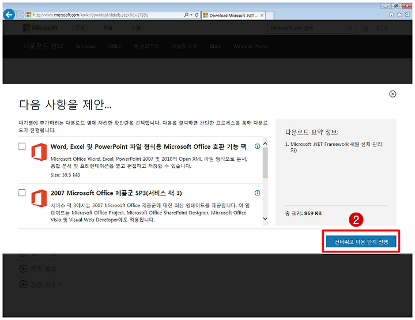This screenshot has height=320, width=415.
Task: Check the Office 호환 기능 팩 checkbox
Action: click(x=22, y=146)
